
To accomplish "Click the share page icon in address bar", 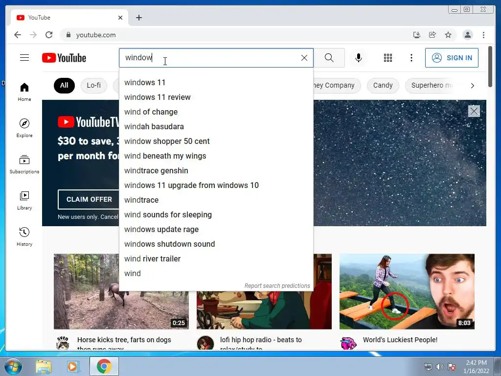I will tap(433, 35).
